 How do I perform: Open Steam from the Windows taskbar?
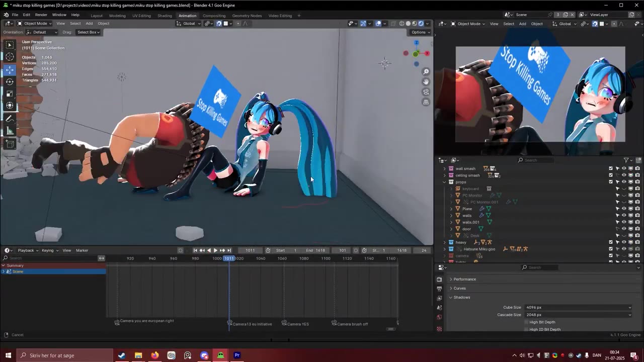pyautogui.click(x=121, y=355)
